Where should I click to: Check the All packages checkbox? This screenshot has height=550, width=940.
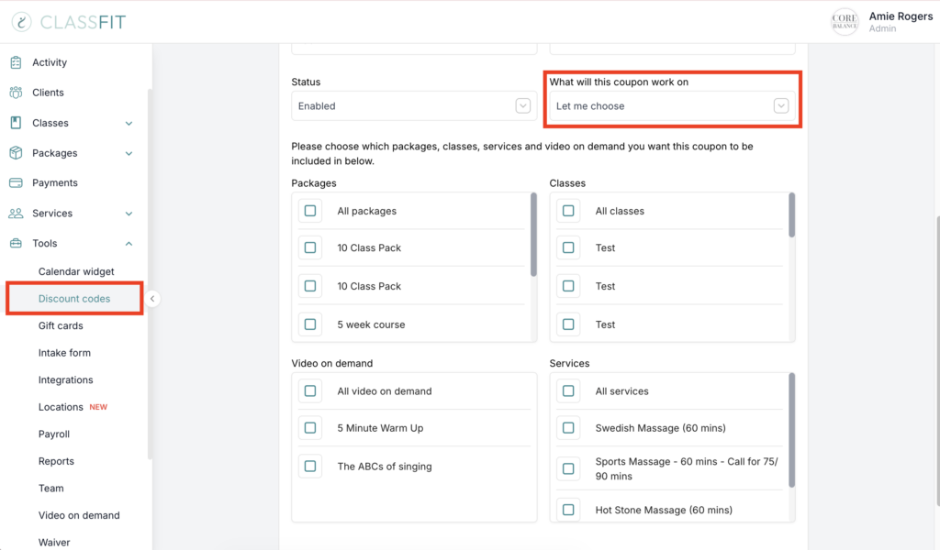[x=310, y=211]
